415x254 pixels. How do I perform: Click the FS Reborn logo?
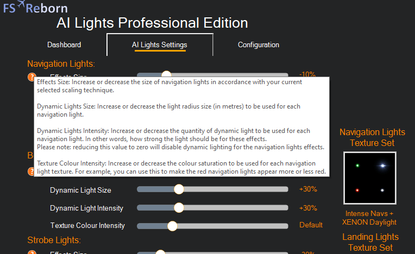pyautogui.click(x=35, y=8)
